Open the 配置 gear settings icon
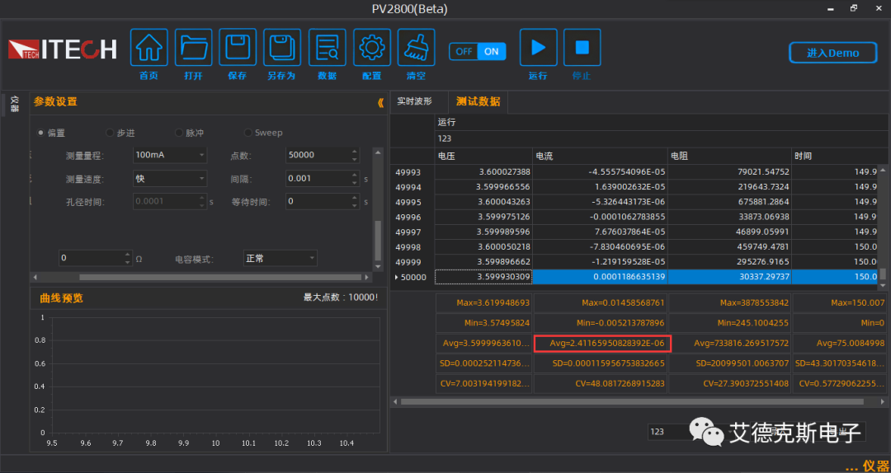The image size is (891, 473). point(371,48)
